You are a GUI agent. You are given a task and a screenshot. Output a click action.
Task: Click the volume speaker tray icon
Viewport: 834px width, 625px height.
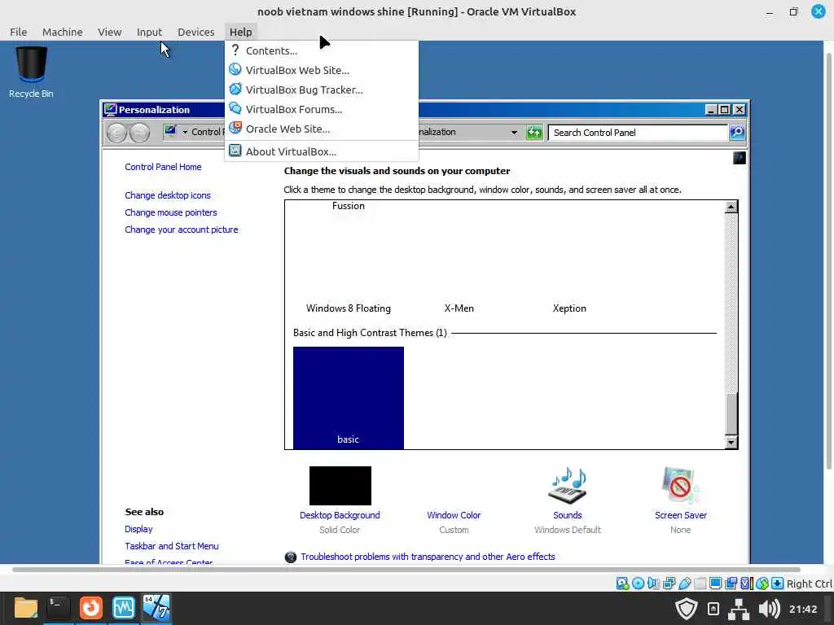point(769,609)
